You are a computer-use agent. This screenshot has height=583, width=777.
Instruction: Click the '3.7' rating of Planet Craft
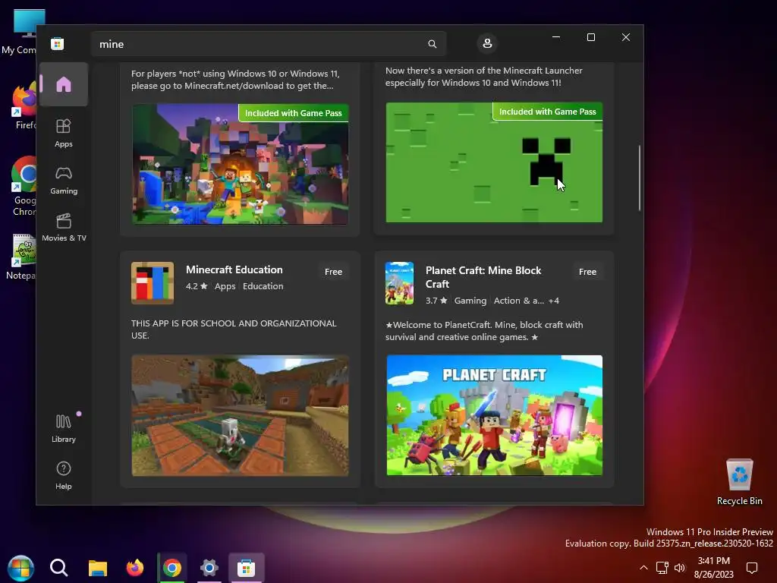point(436,301)
